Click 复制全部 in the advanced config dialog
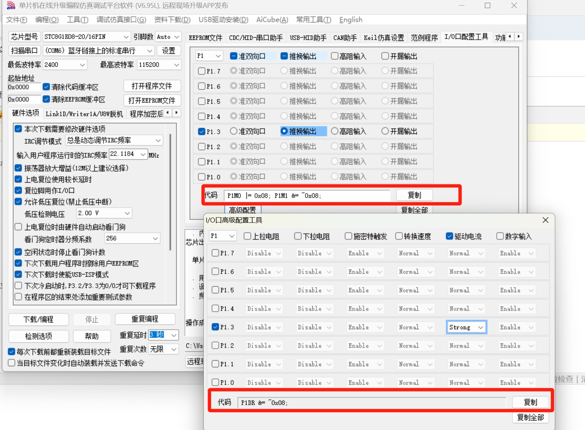The width and height of the screenshot is (585, 430). (x=530, y=417)
